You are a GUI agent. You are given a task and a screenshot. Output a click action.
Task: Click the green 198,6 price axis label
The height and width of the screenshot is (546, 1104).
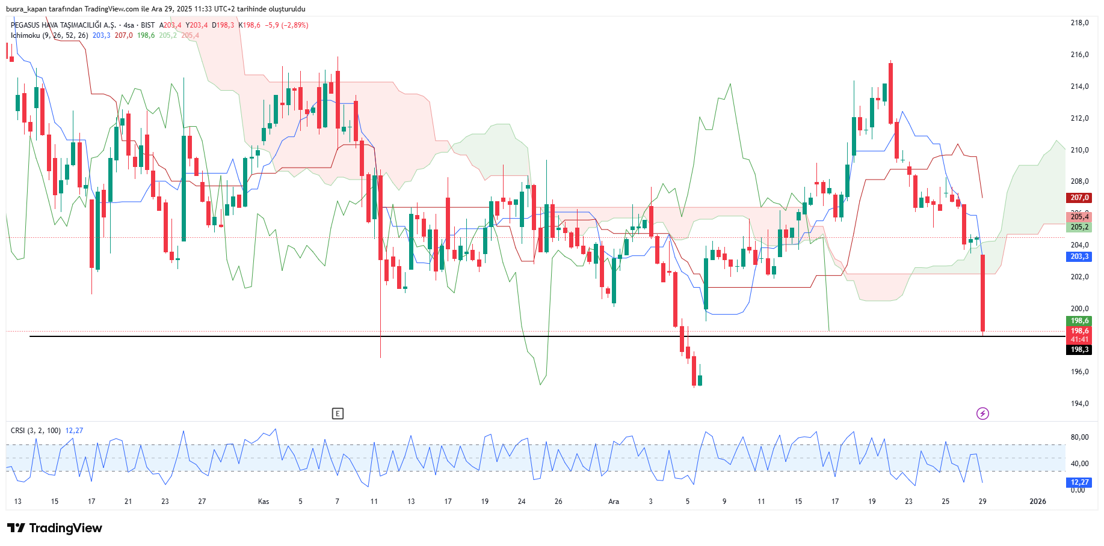[x=1079, y=321]
